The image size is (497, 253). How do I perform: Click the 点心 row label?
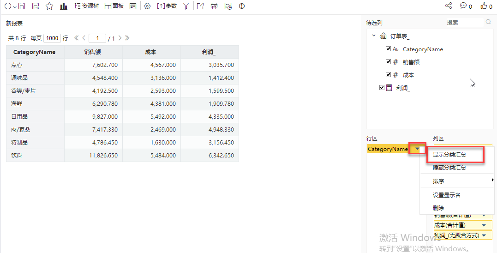(x=17, y=65)
